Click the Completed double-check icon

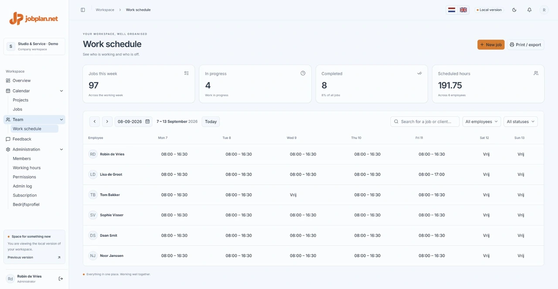[419, 73]
